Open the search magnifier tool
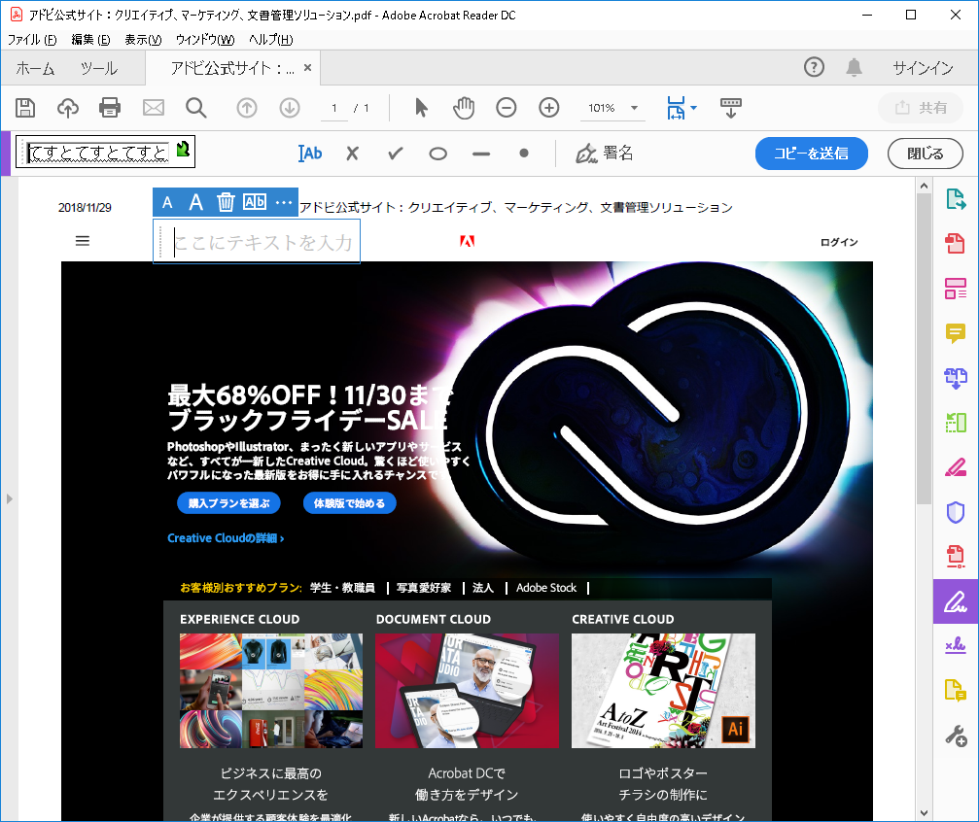Image resolution: width=979 pixels, height=822 pixels. point(196,108)
